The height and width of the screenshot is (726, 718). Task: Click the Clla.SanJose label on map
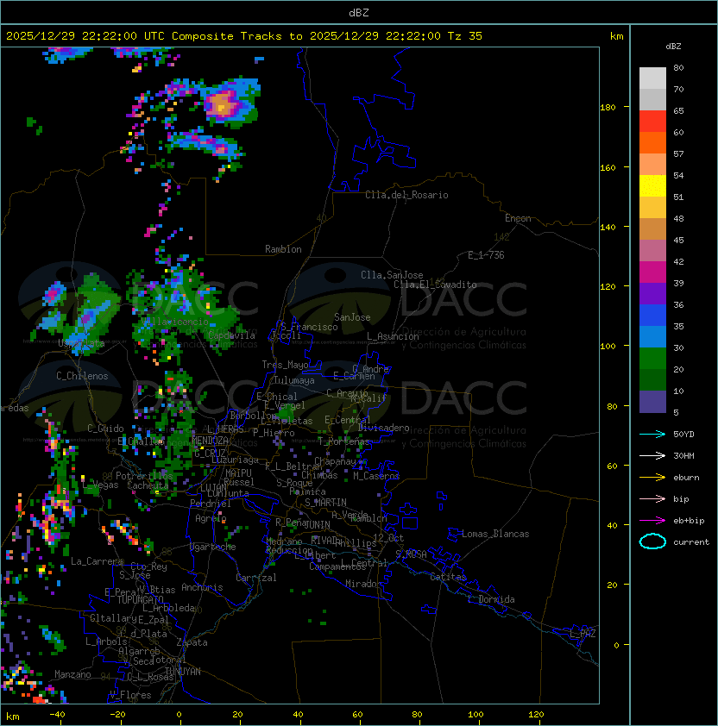click(392, 275)
